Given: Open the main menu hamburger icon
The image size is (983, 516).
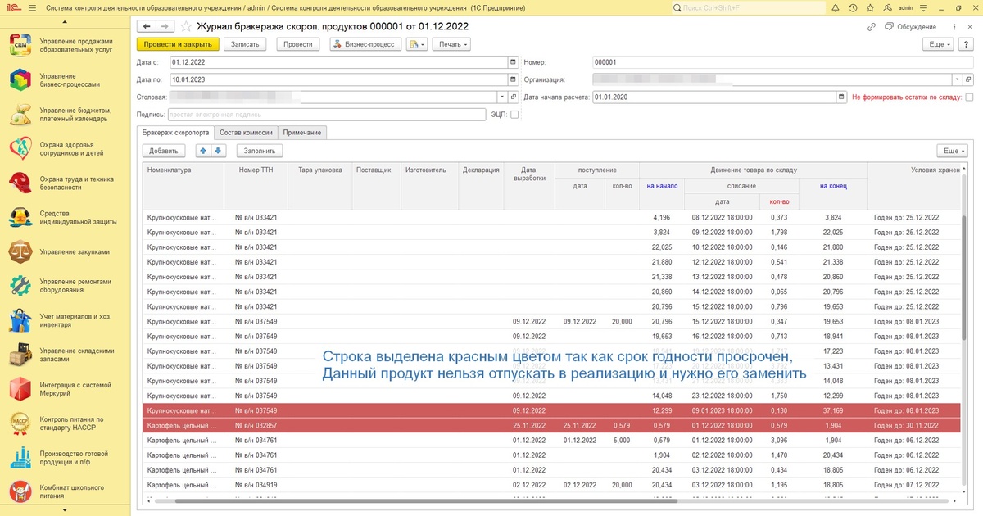Looking at the screenshot, I should click(x=32, y=7).
